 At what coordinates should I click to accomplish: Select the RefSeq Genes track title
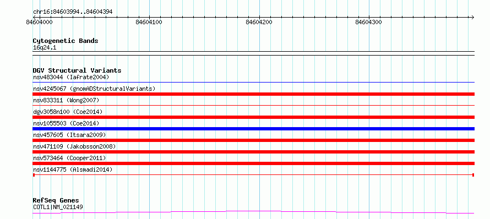point(56,200)
